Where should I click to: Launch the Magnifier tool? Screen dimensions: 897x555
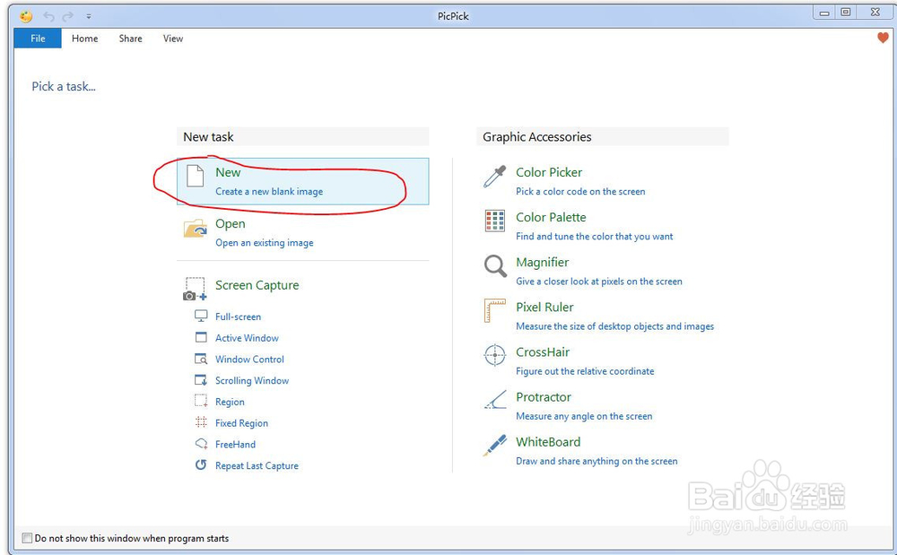tap(543, 263)
